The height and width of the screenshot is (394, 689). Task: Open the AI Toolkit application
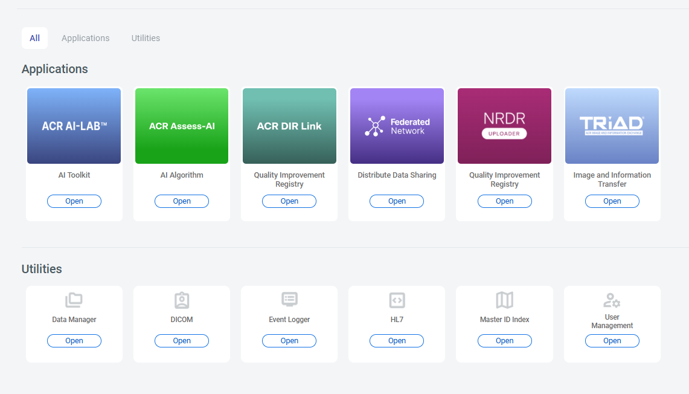pos(74,201)
